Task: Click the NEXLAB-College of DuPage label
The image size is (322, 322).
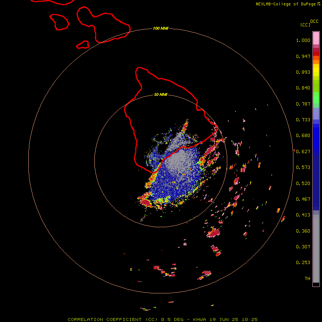Action: tap(286, 4)
